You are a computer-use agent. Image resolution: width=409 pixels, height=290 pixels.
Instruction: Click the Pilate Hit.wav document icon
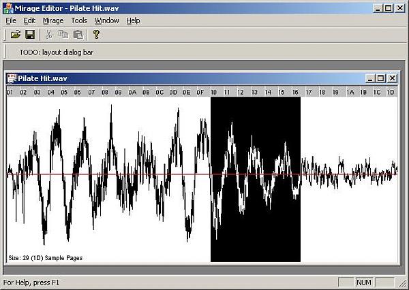[12, 78]
